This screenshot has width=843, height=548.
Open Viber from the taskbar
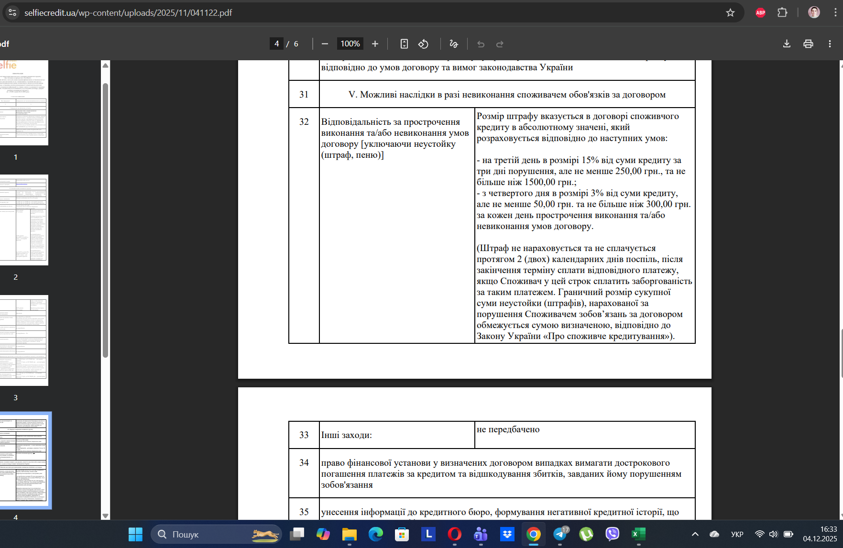613,534
